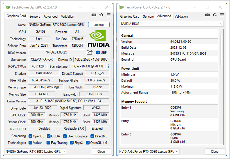
Task: Click the screenshot camera icon in left window
Action: (94, 15)
